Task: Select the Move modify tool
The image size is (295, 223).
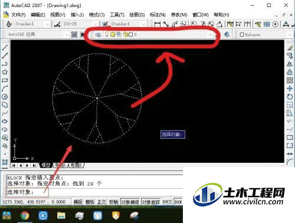Action: coord(290,88)
